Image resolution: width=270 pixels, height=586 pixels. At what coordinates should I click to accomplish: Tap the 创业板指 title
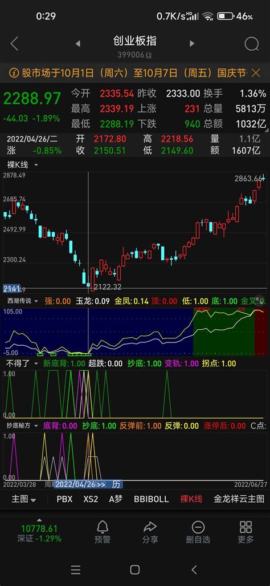[x=135, y=41]
